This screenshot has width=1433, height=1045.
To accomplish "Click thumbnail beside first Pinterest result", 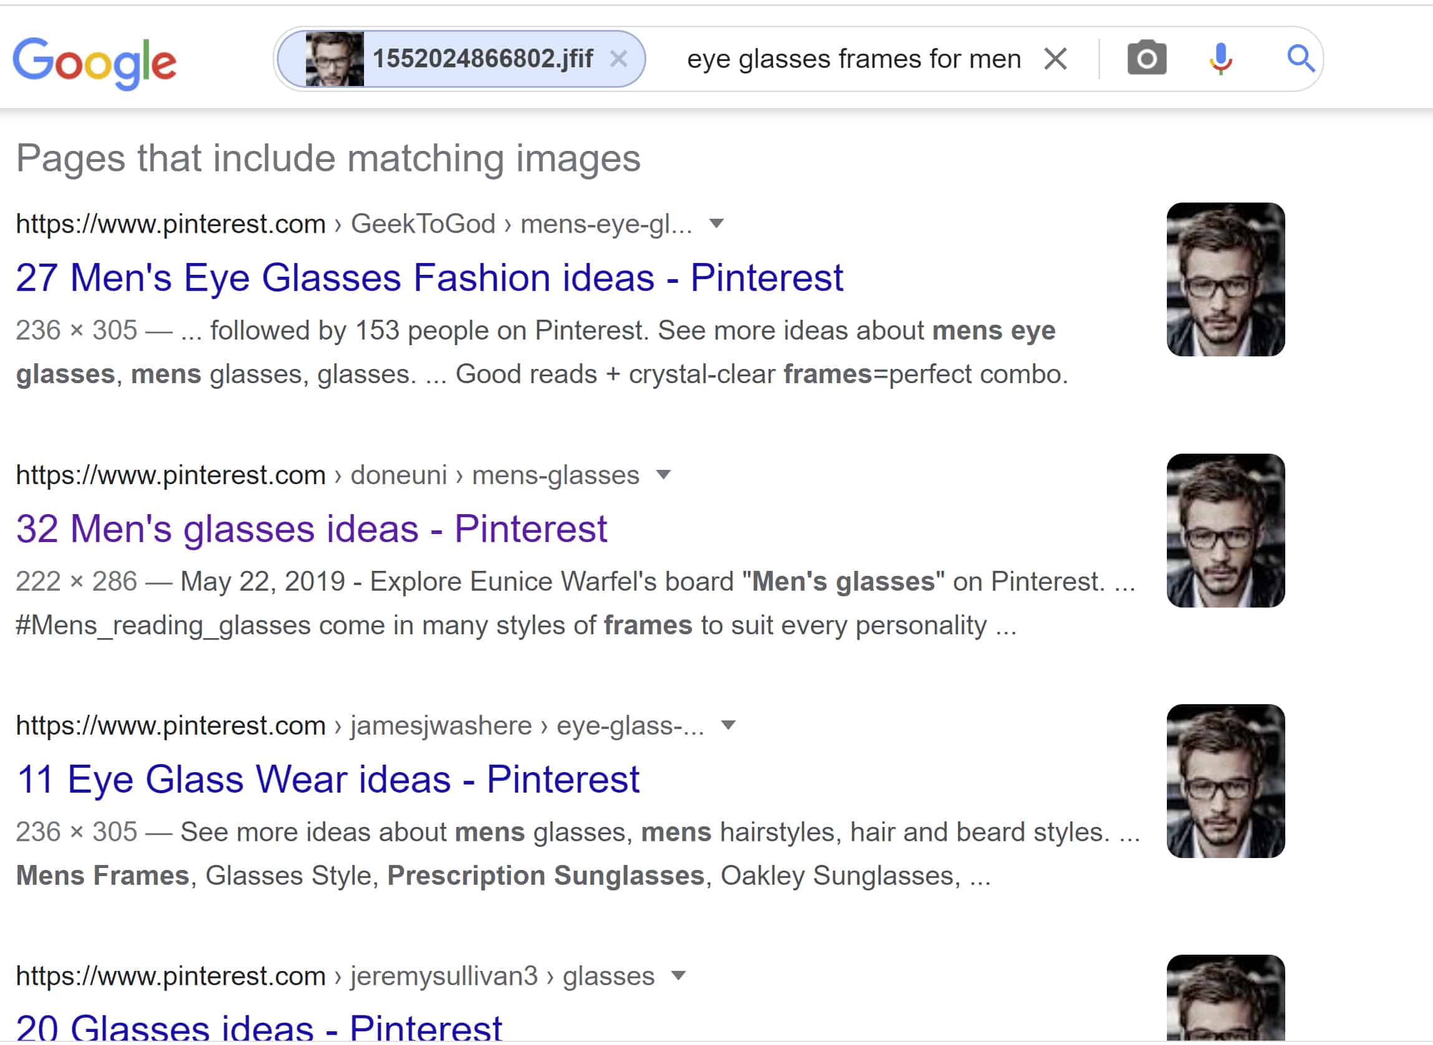I will (1225, 279).
